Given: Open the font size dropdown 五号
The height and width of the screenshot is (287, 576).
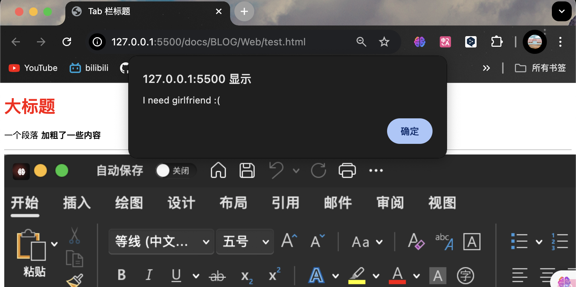Looking at the screenshot, I should pyautogui.click(x=245, y=242).
